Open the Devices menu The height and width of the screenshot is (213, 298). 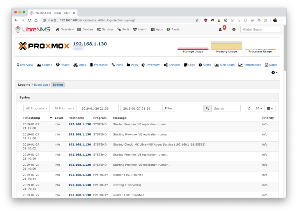[85, 29]
